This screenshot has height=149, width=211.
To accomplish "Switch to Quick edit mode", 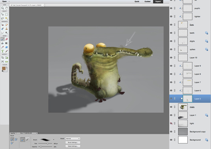I will click(x=137, y=2).
